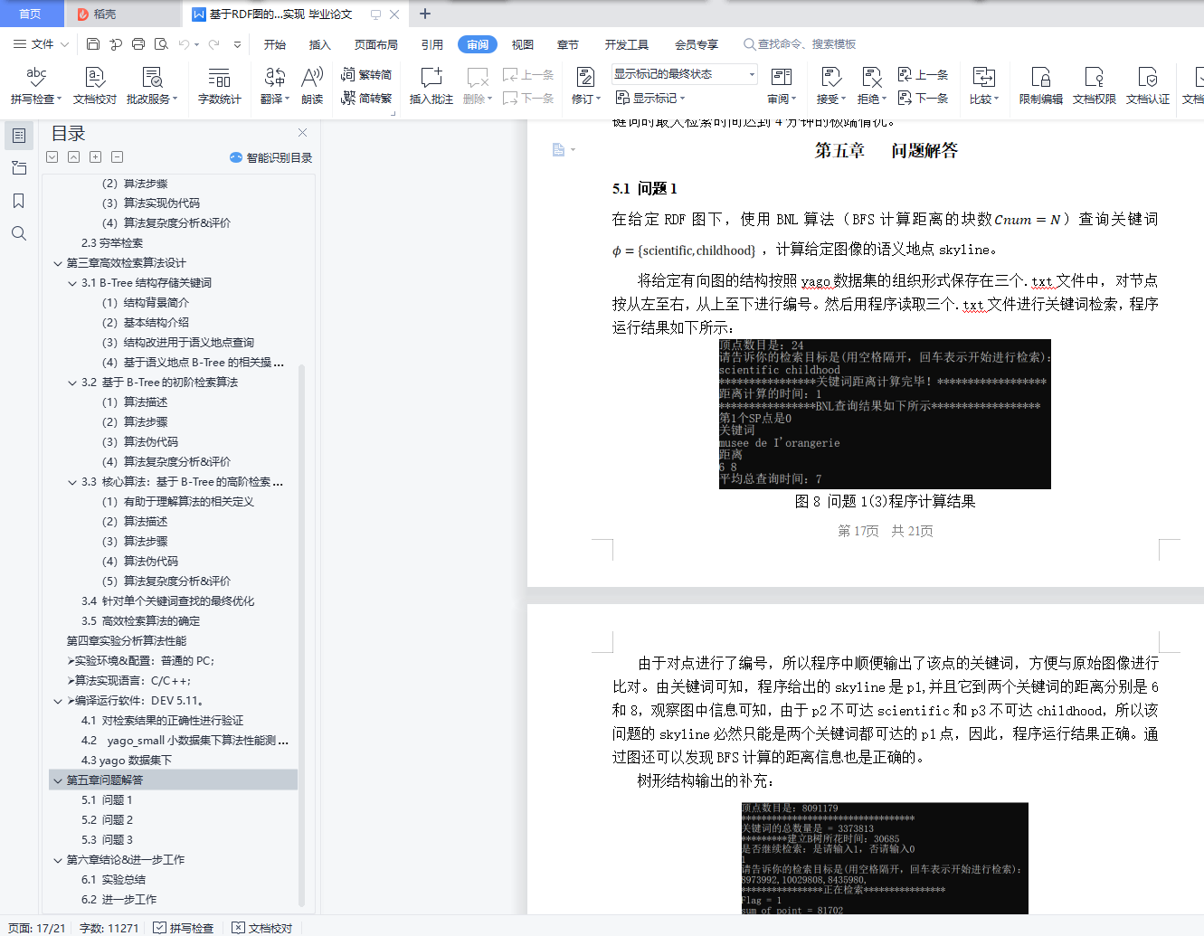Switch to the 引用 ribbon tab
This screenshot has height=936, width=1204.
[x=432, y=44]
